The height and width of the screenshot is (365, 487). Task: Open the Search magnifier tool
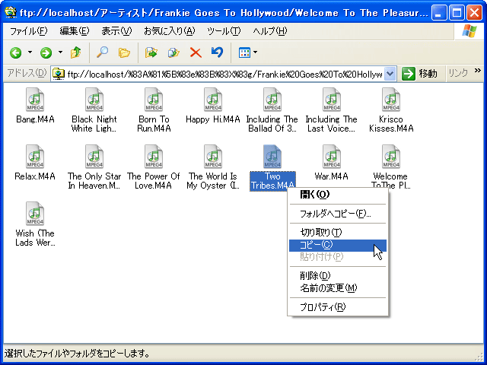(102, 52)
